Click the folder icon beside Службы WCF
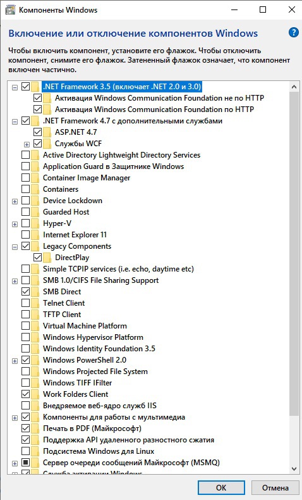The image size is (302, 500). pos(47,144)
